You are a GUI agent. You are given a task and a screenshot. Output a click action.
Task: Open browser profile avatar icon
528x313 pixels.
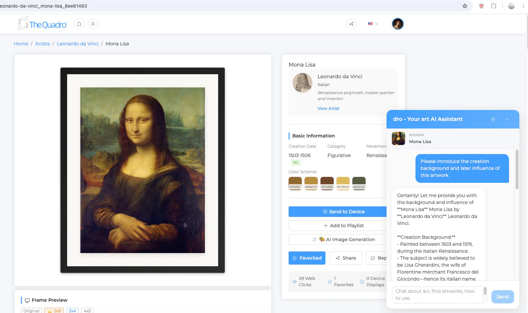511,6
